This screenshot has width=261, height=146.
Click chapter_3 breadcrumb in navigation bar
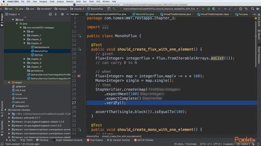point(77,9)
